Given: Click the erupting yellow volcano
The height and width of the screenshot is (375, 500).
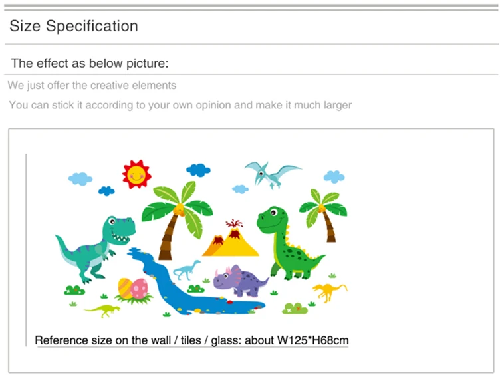Looking at the screenshot, I should [x=231, y=238].
